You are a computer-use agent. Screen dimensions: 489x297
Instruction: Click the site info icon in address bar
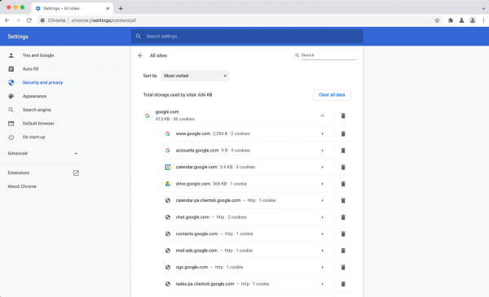click(x=42, y=20)
